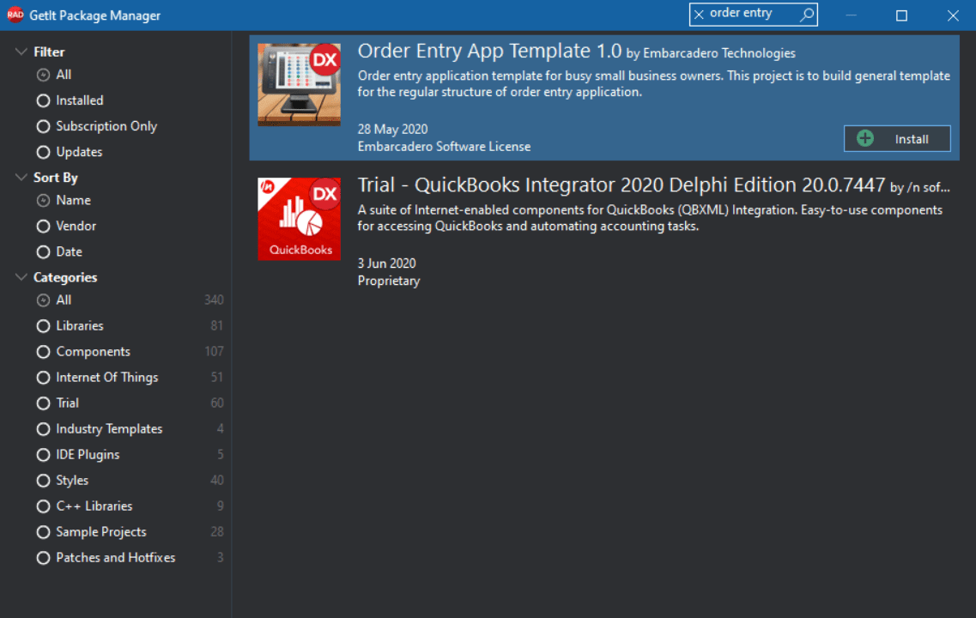976x618 pixels.
Task: Choose the Styles category
Action: (x=63, y=481)
